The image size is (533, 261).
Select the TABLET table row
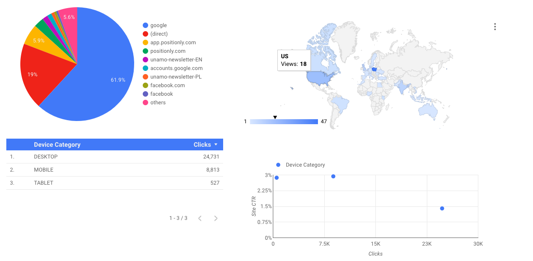point(115,183)
